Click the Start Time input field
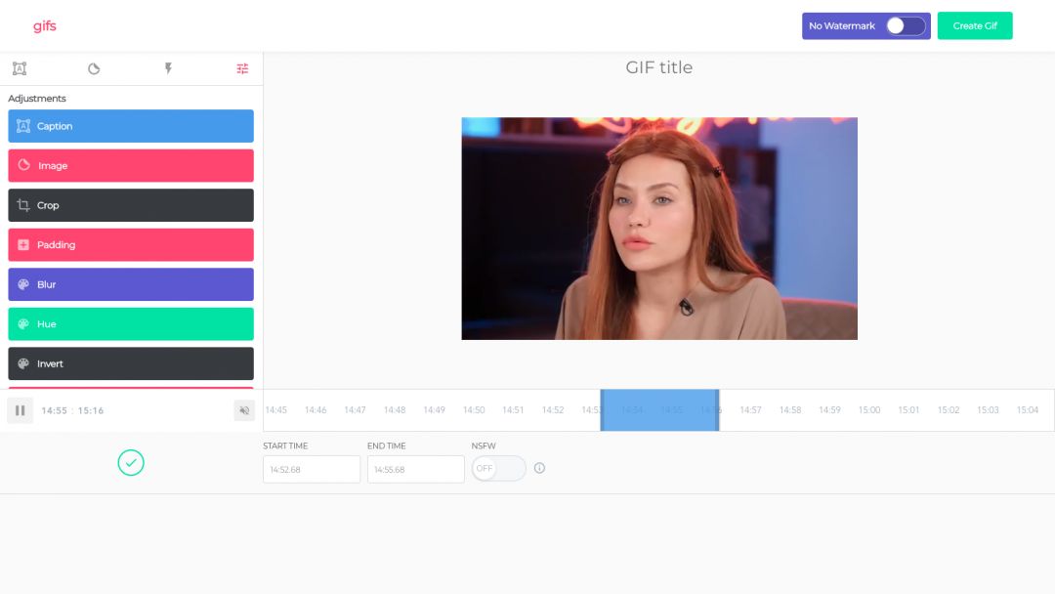The height and width of the screenshot is (594, 1055). [x=312, y=469]
